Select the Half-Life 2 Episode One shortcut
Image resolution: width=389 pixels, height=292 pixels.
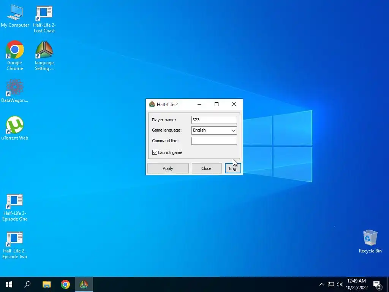tap(15, 208)
